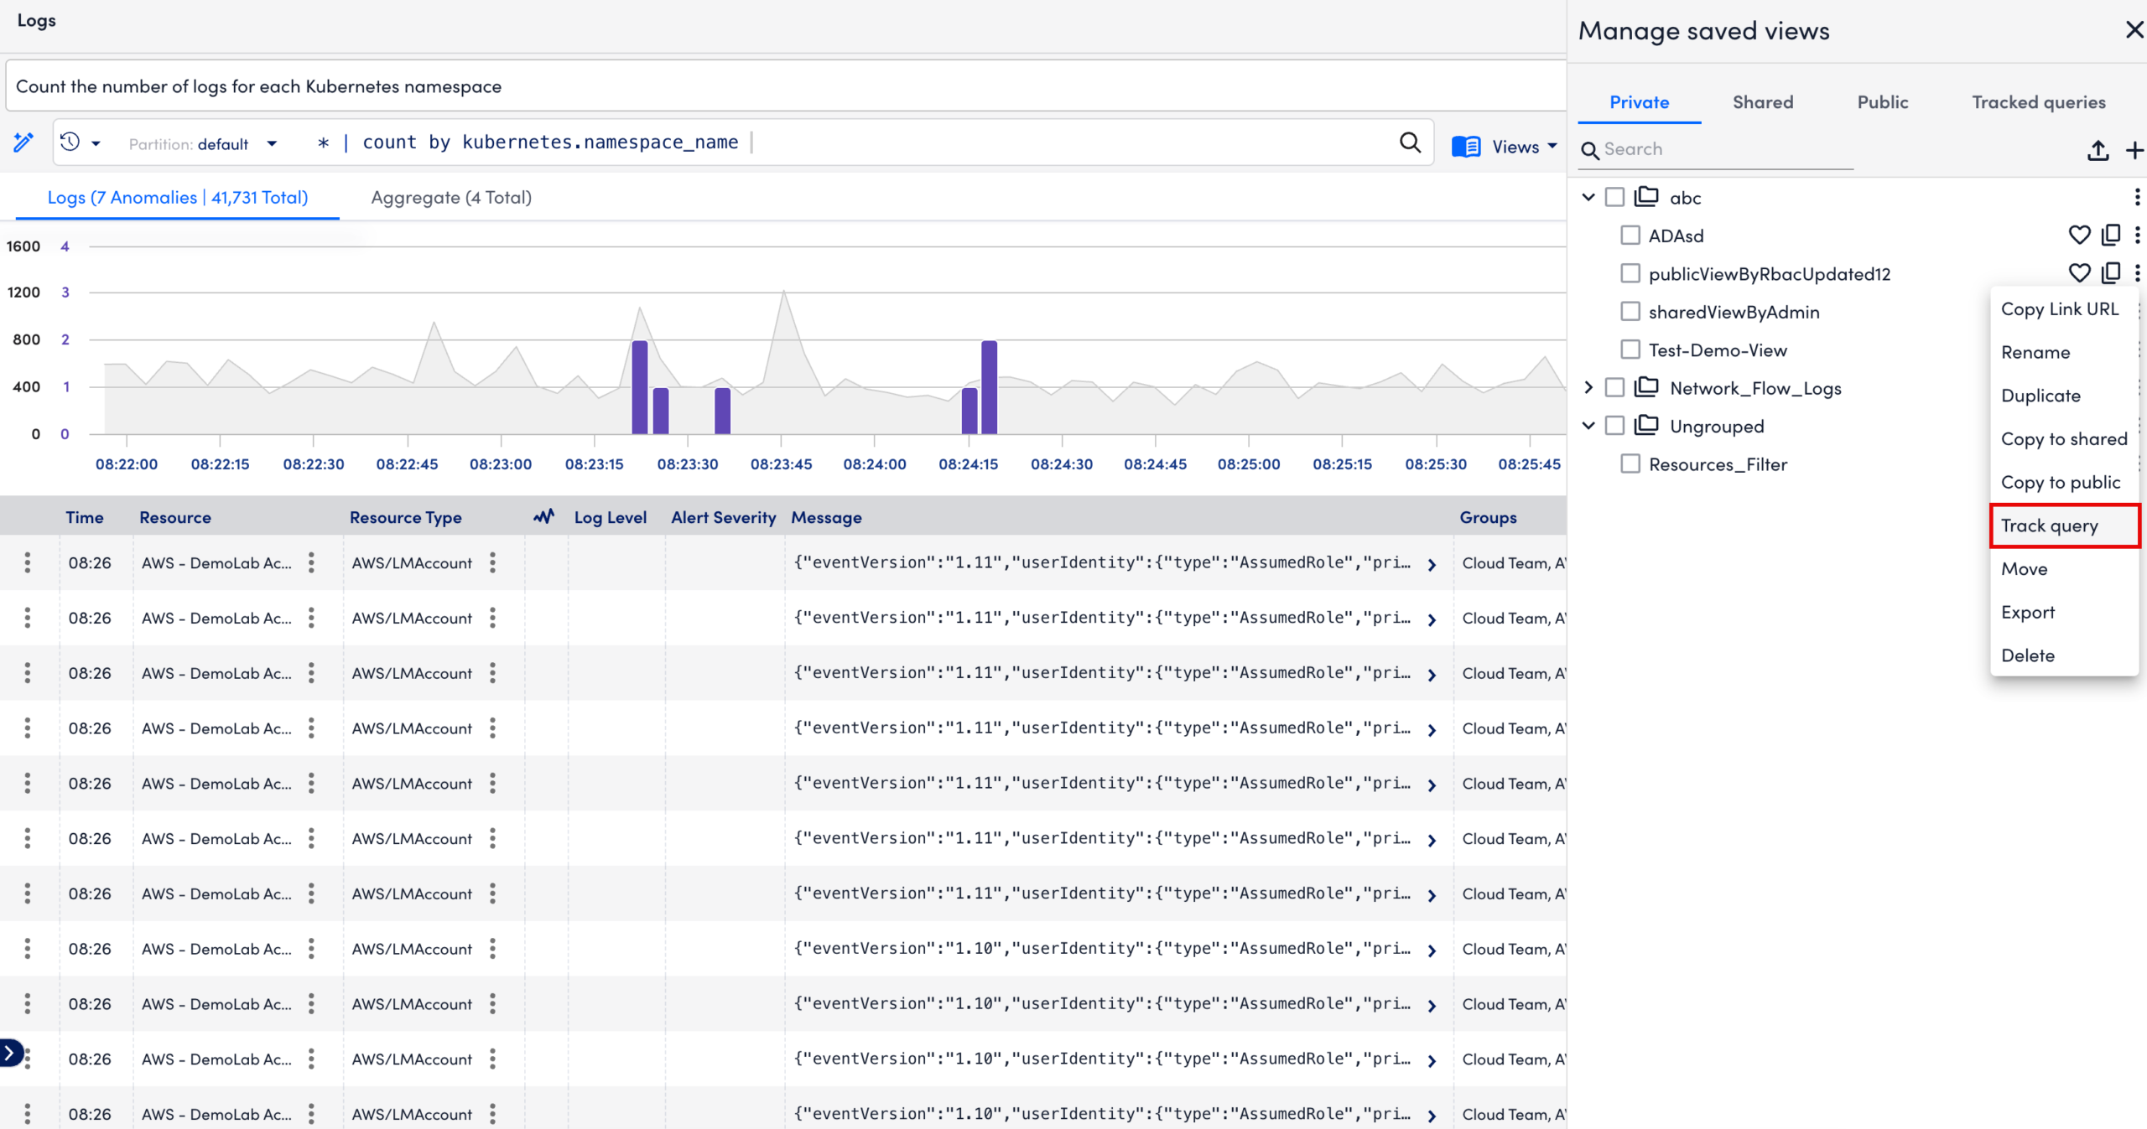
Task: Open the Aggregate (4 Total) tab
Action: [451, 198]
